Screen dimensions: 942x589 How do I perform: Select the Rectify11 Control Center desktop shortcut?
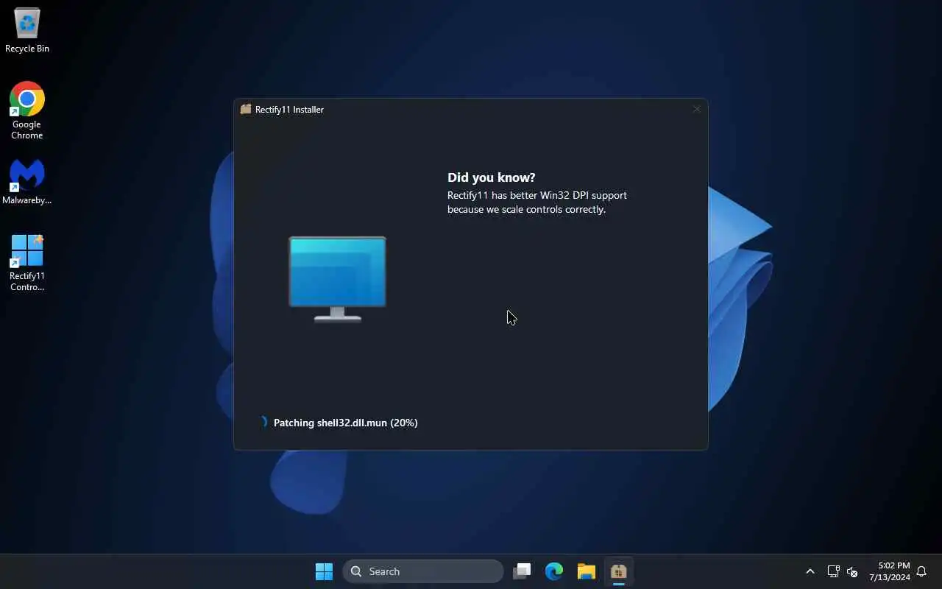pos(27,263)
